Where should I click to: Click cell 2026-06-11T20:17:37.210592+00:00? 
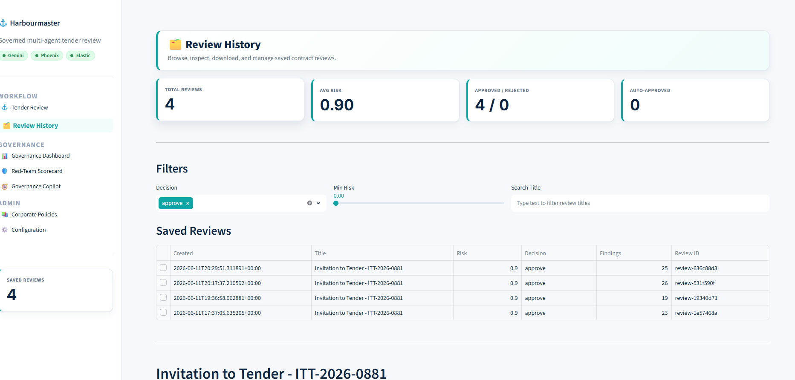tap(241, 283)
